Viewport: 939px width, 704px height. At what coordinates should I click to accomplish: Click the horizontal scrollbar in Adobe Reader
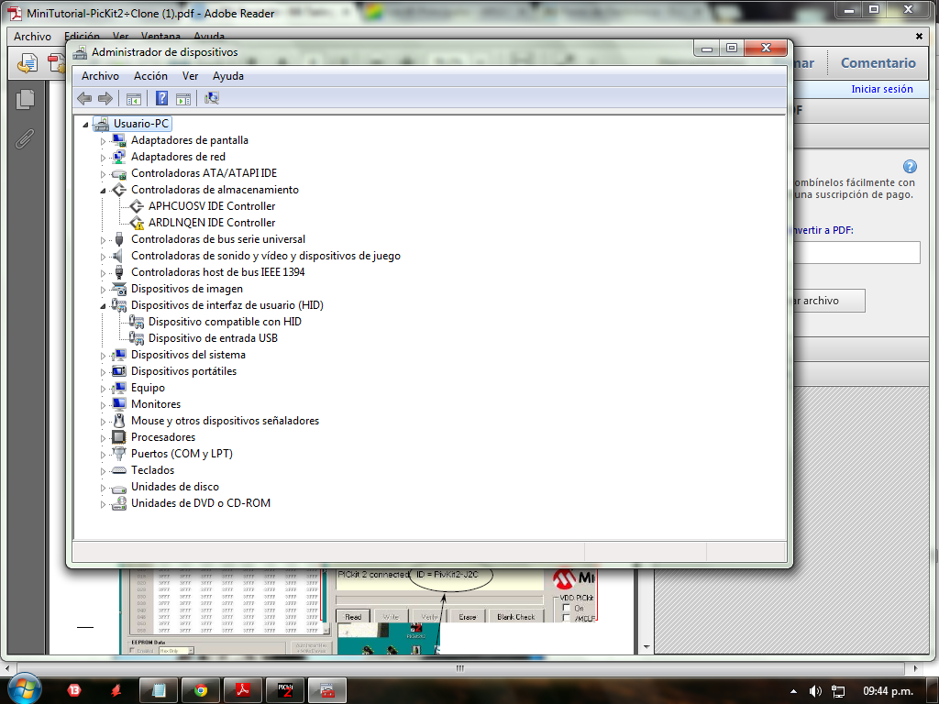(460, 668)
